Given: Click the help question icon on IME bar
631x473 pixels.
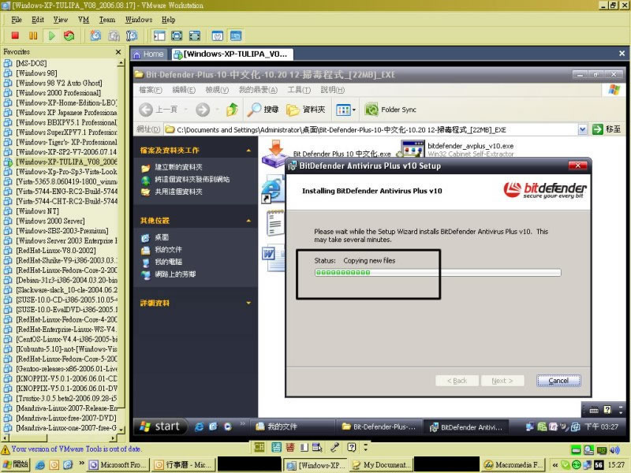Looking at the screenshot, I should 352,447.
